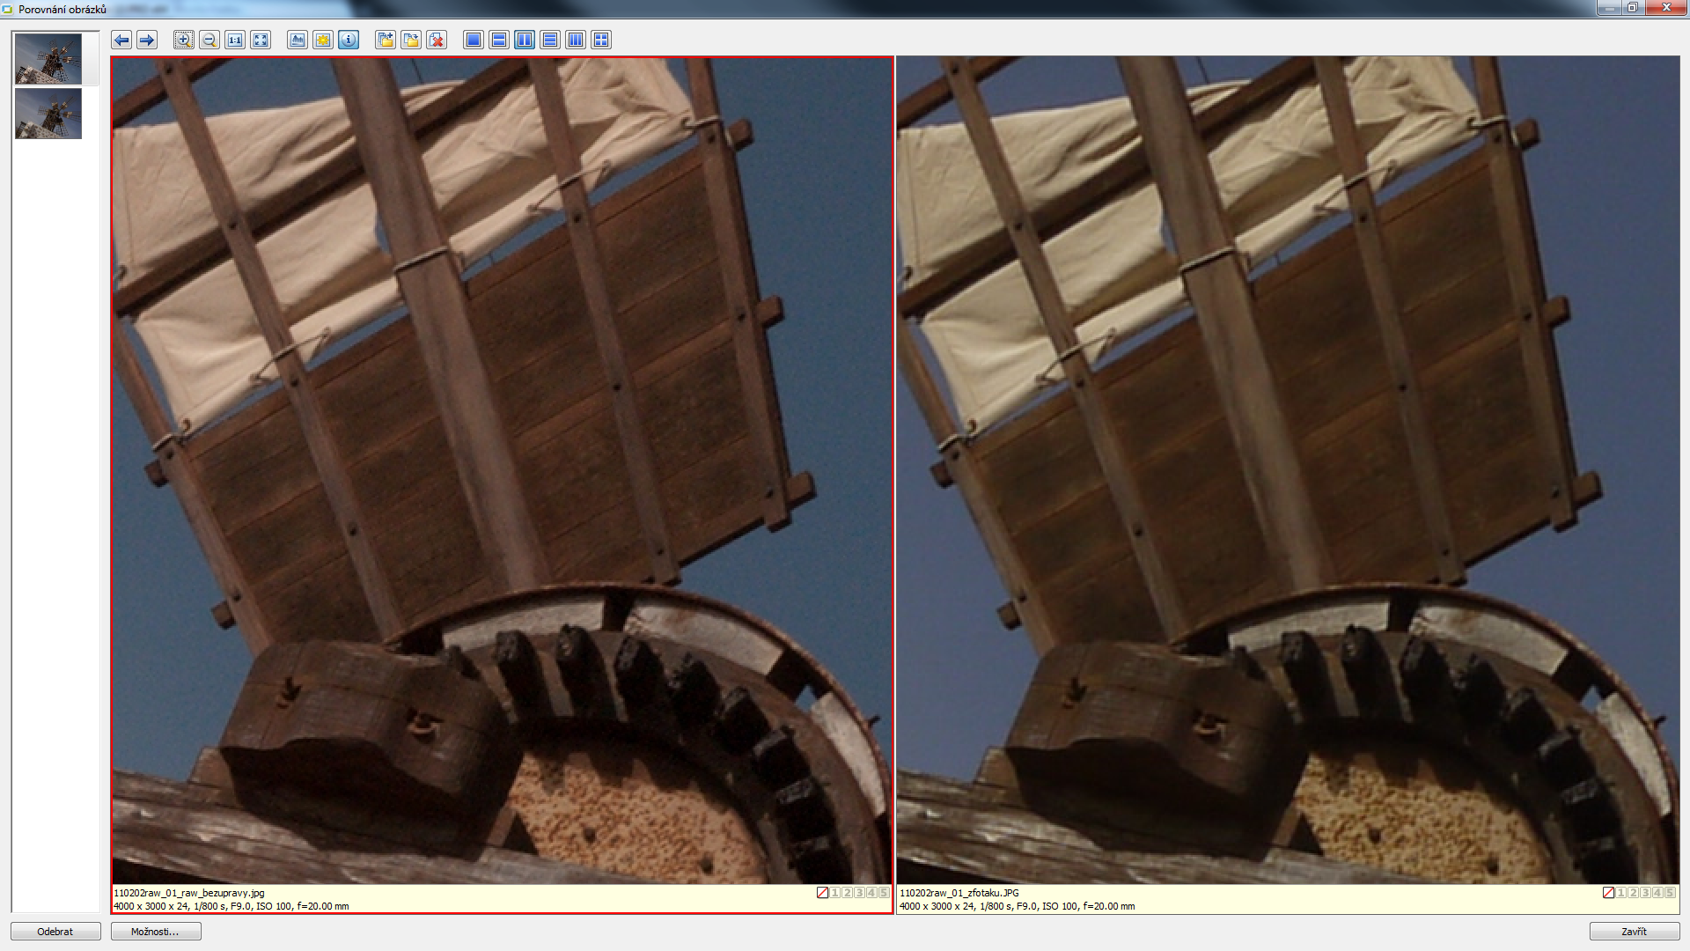Switch to single image layout
The height and width of the screenshot is (951, 1690).
474,40
